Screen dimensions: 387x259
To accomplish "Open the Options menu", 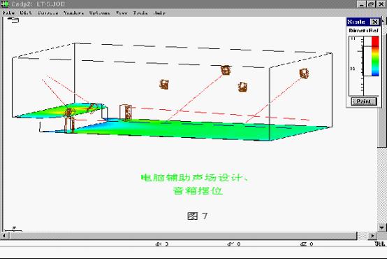I will [x=99, y=13].
